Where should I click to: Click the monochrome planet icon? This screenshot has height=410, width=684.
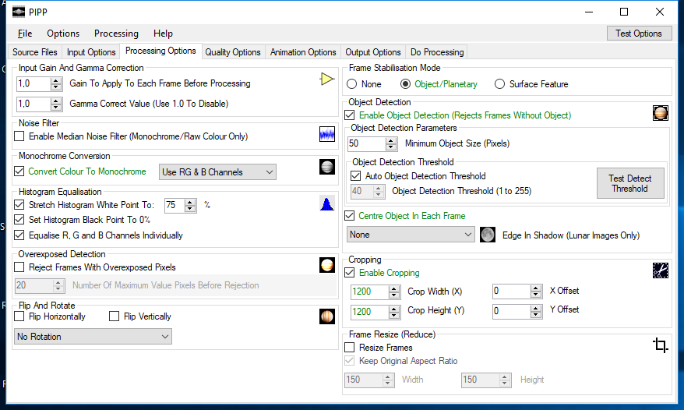click(327, 167)
